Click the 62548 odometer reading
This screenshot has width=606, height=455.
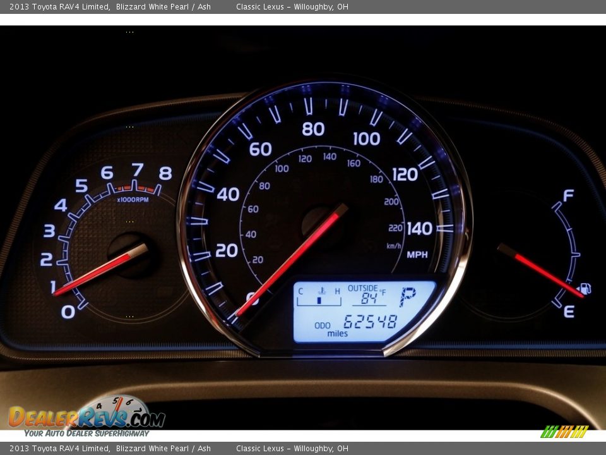pyautogui.click(x=371, y=322)
